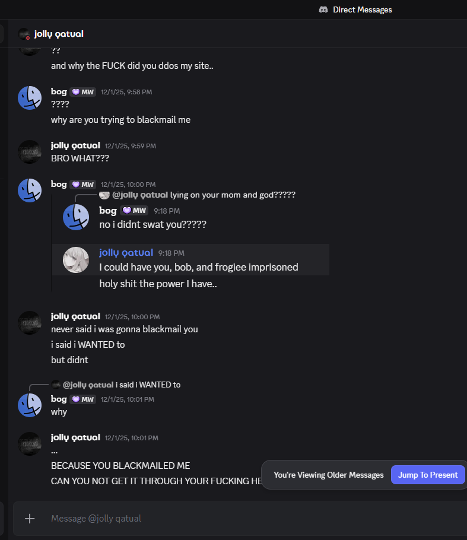The width and height of the screenshot is (467, 540).
Task: Click jolly qatual's avatar on the 10:01 PM message
Action: pyautogui.click(x=30, y=444)
